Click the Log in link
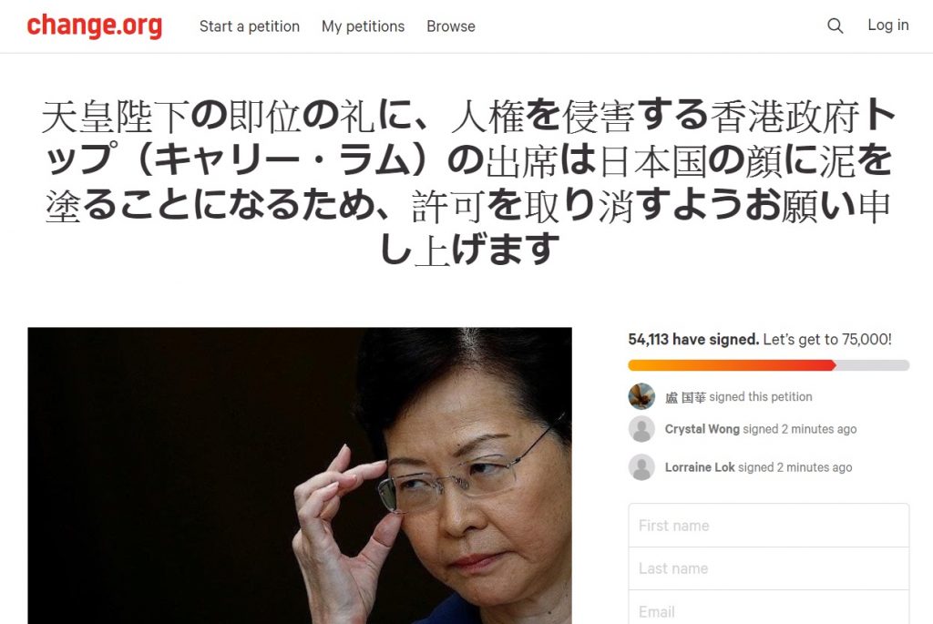933x624 pixels. click(x=887, y=25)
